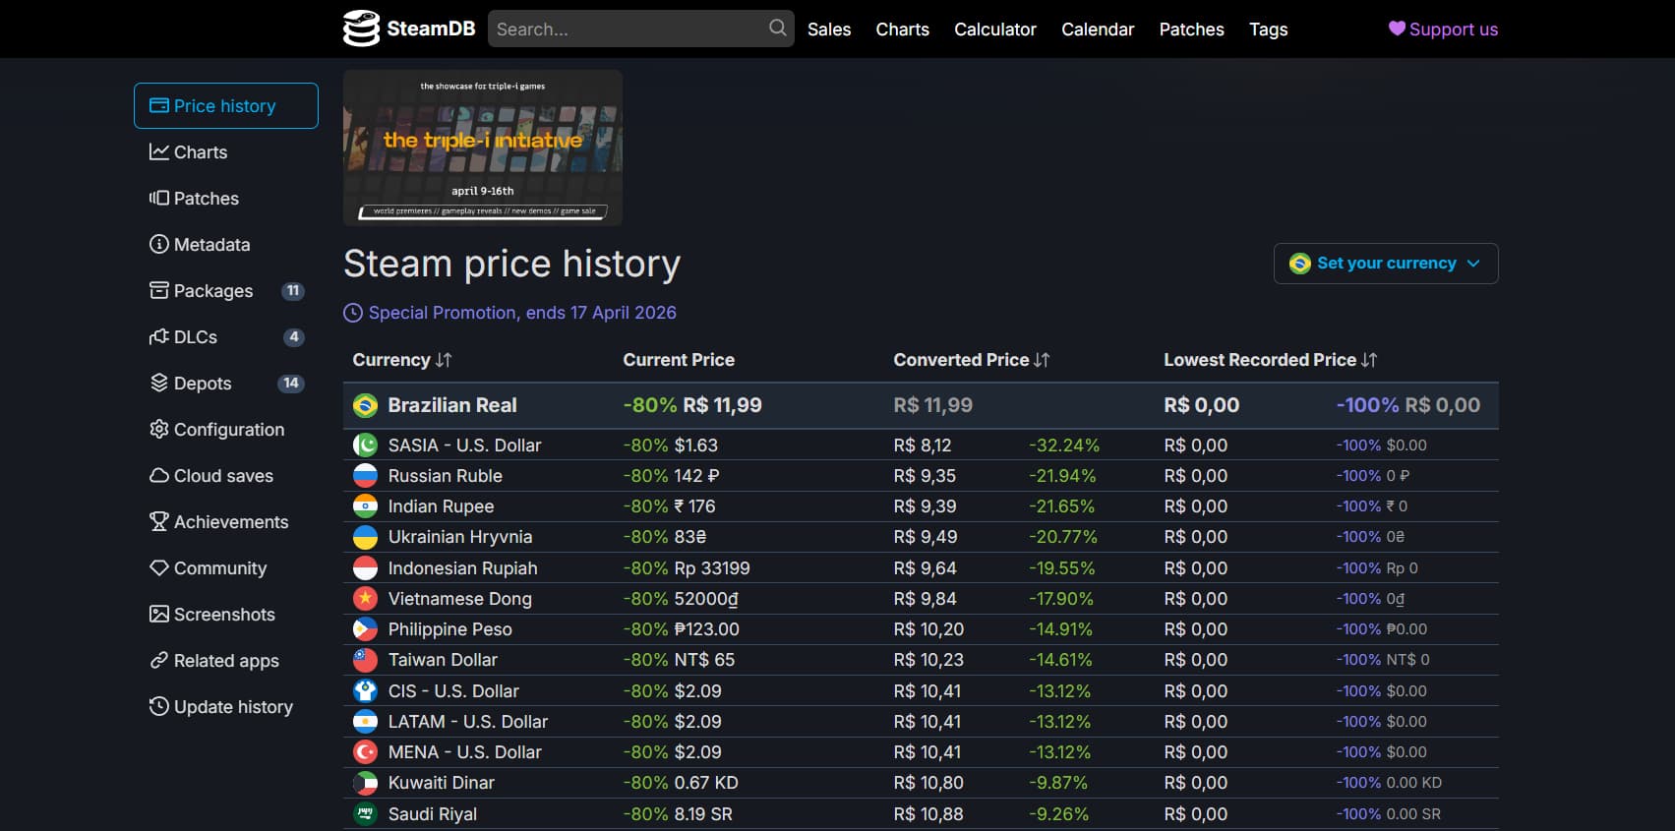Click the DLCs count badge 4

(x=293, y=336)
